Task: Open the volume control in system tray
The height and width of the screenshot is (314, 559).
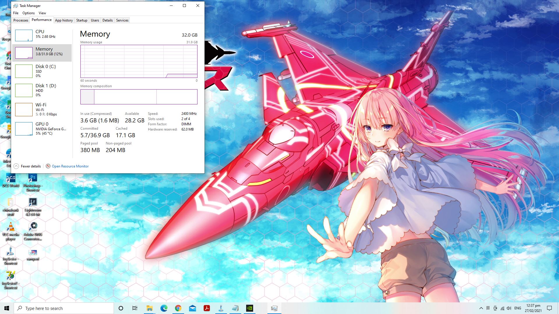Action: [x=509, y=308]
